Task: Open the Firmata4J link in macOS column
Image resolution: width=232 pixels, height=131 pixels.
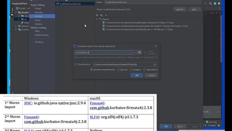Action: [x=97, y=103]
